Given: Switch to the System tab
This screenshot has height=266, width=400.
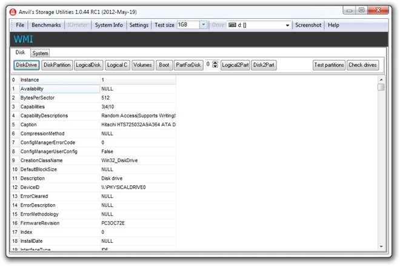Looking at the screenshot, I should tap(41, 53).
